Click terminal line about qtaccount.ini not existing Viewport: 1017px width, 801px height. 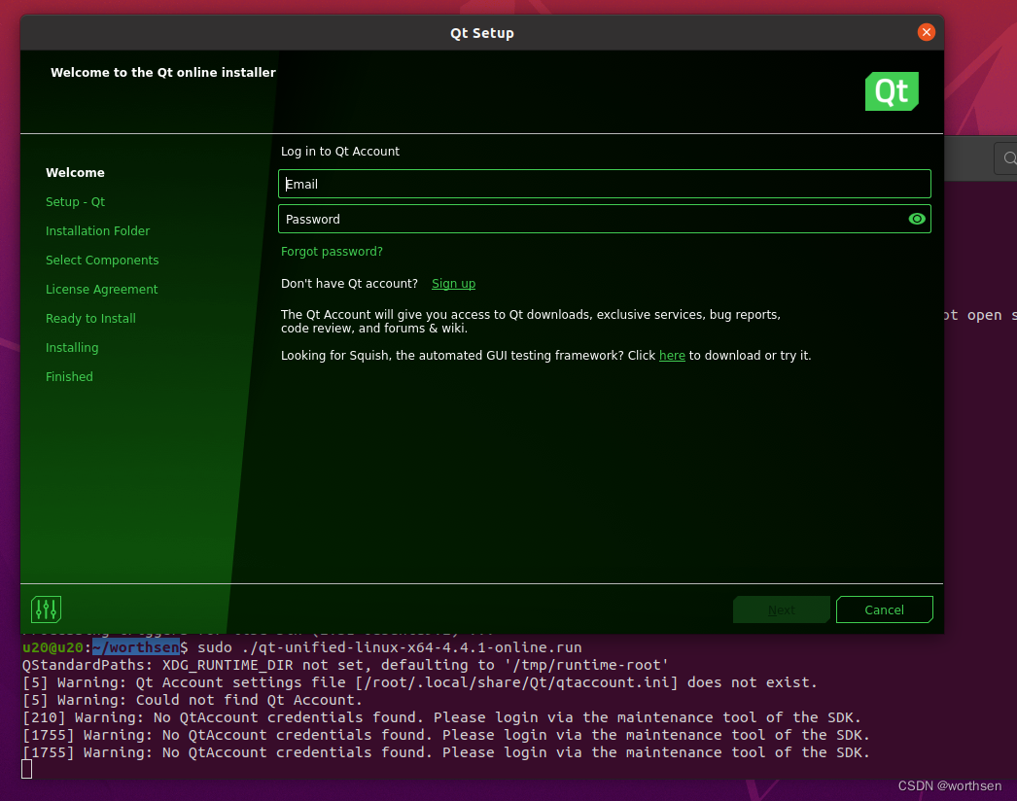coord(420,682)
